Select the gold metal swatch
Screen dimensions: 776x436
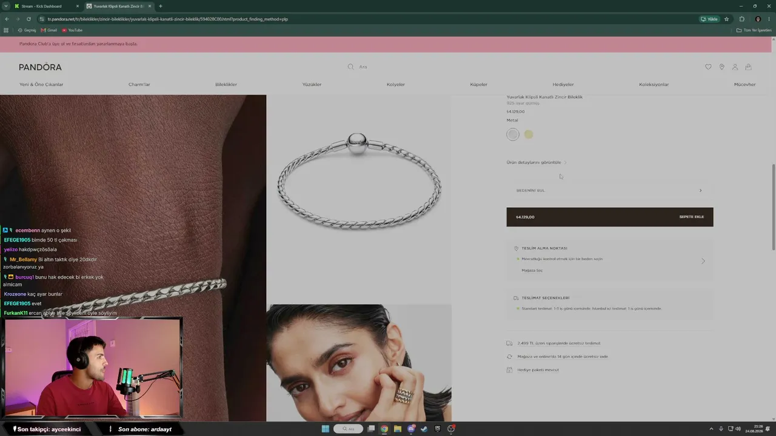click(x=529, y=134)
